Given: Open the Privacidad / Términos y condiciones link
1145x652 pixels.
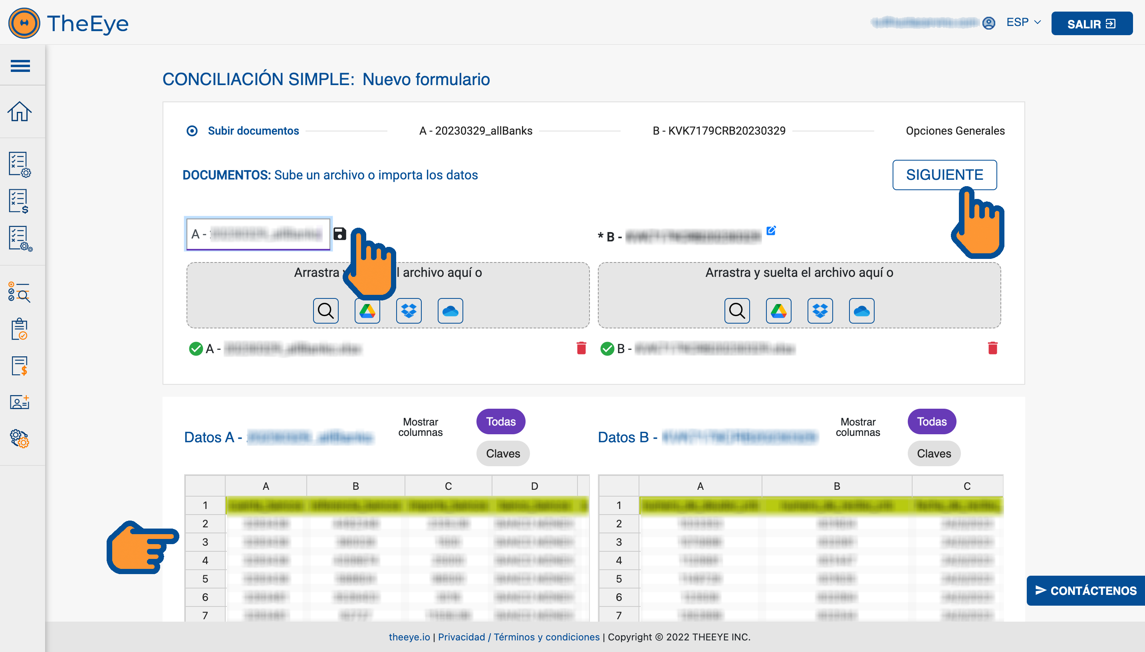Looking at the screenshot, I should pyautogui.click(x=518, y=636).
